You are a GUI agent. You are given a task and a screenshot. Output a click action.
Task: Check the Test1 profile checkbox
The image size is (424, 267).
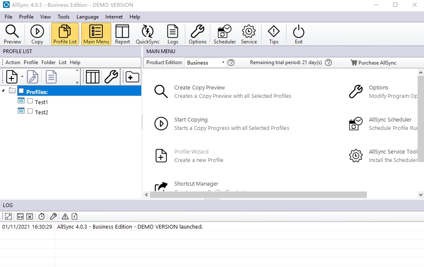(30, 102)
